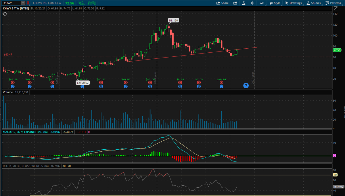Click the blue earnings bulb under $-0.04
345x196 pixels.
[x=221, y=86]
